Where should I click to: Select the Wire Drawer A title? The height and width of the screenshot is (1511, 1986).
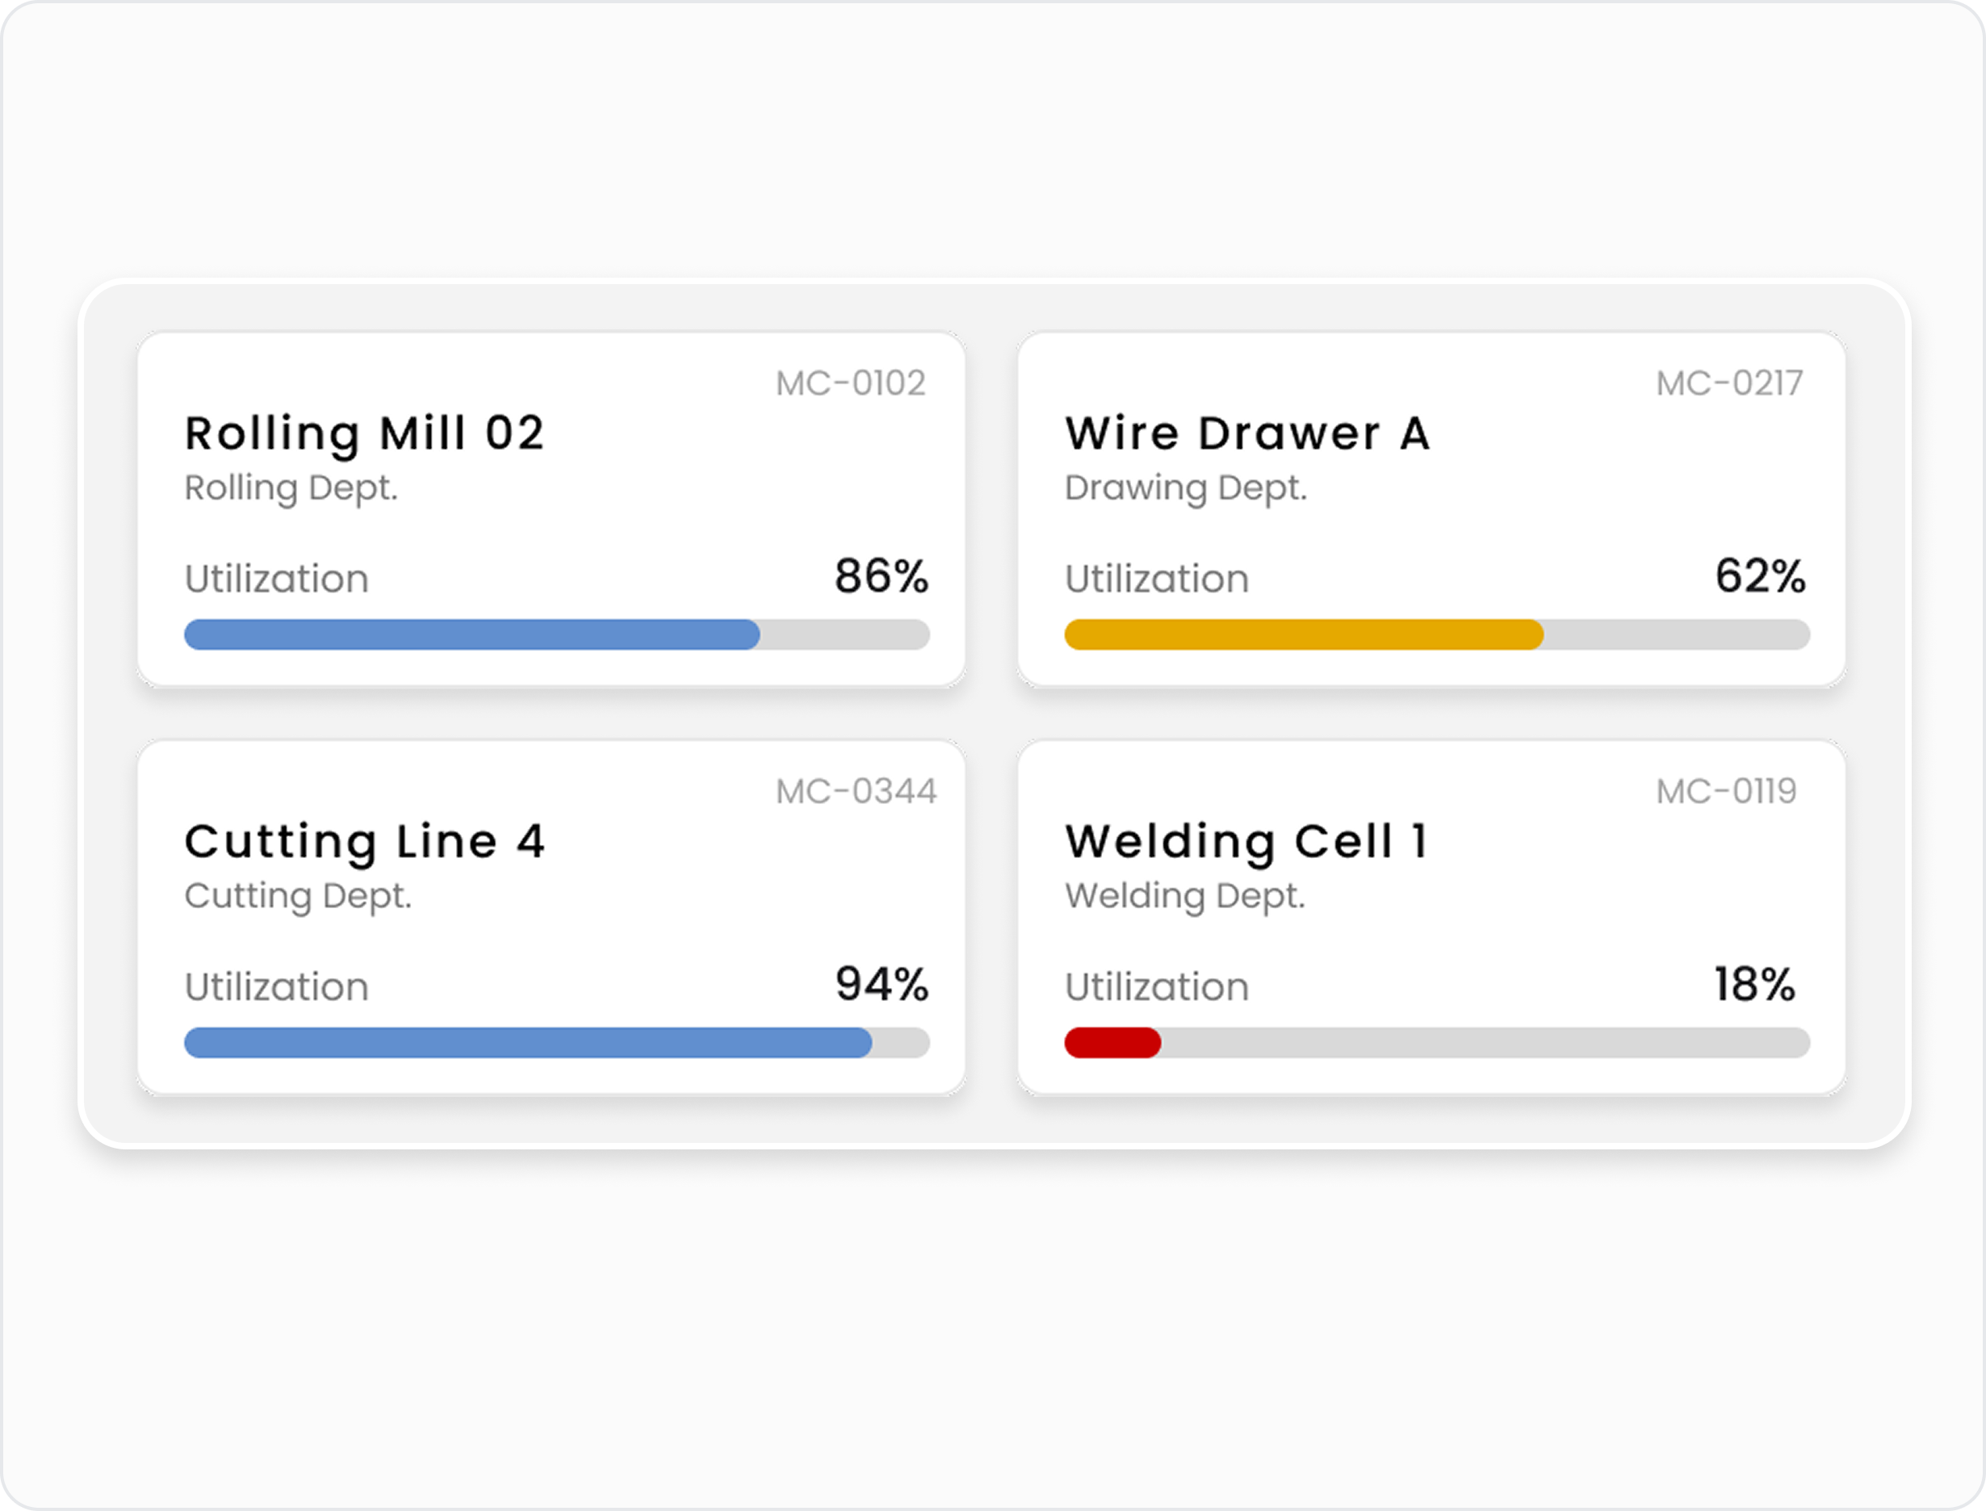pos(1247,433)
